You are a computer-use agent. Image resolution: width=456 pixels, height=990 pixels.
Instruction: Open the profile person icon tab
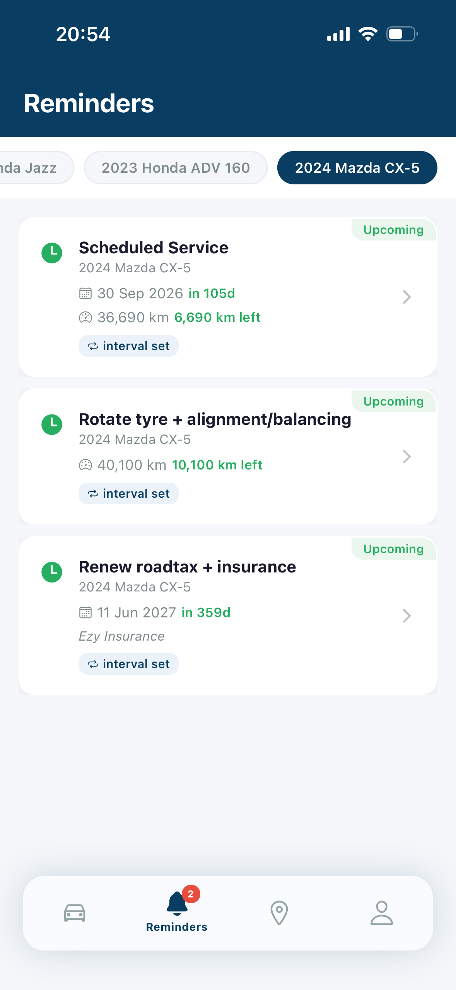pyautogui.click(x=382, y=913)
